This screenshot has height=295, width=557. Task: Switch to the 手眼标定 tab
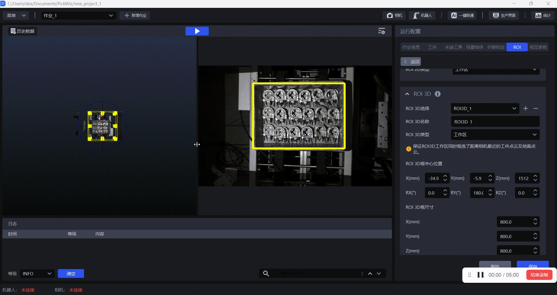point(496,47)
